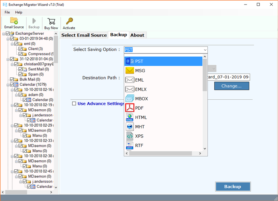The width and height of the screenshot is (278, 201).
Task: Click the folder tree horizontal scrollbar thumb
Action: 16,192
